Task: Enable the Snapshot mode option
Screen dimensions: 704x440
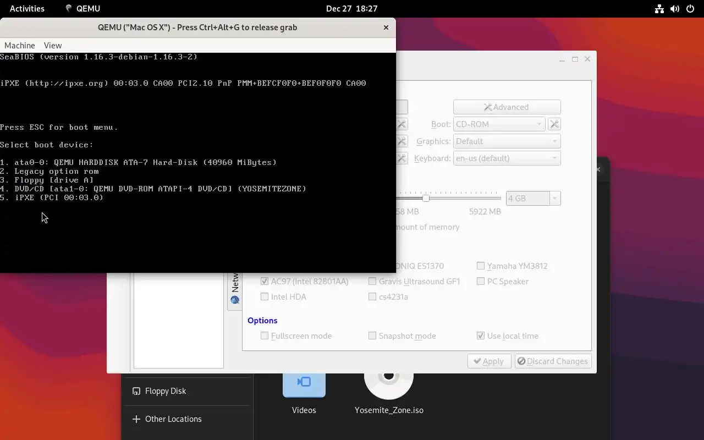Action: 372,335
